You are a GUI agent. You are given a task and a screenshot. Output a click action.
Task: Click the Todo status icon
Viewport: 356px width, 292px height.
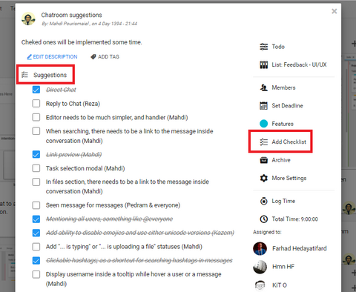click(263, 47)
